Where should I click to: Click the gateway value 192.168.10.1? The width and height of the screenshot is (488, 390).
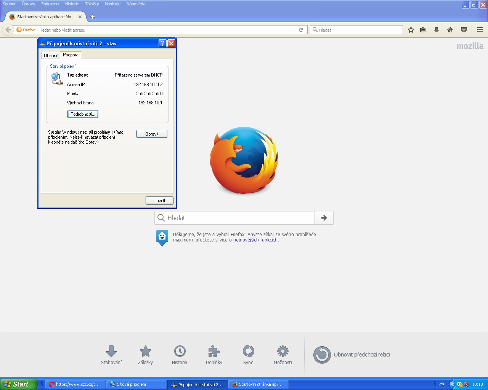(x=150, y=103)
